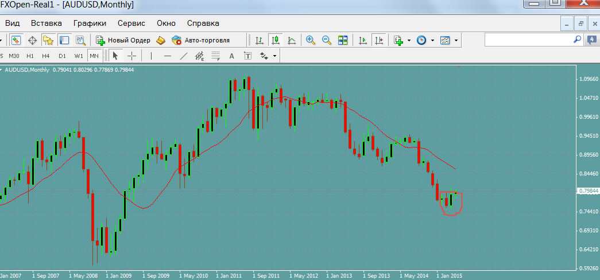
Task: Open the Market Watch window icon
Action: point(16,40)
